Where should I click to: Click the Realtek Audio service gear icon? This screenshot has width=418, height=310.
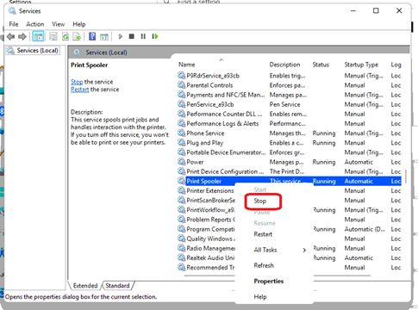[x=181, y=257]
